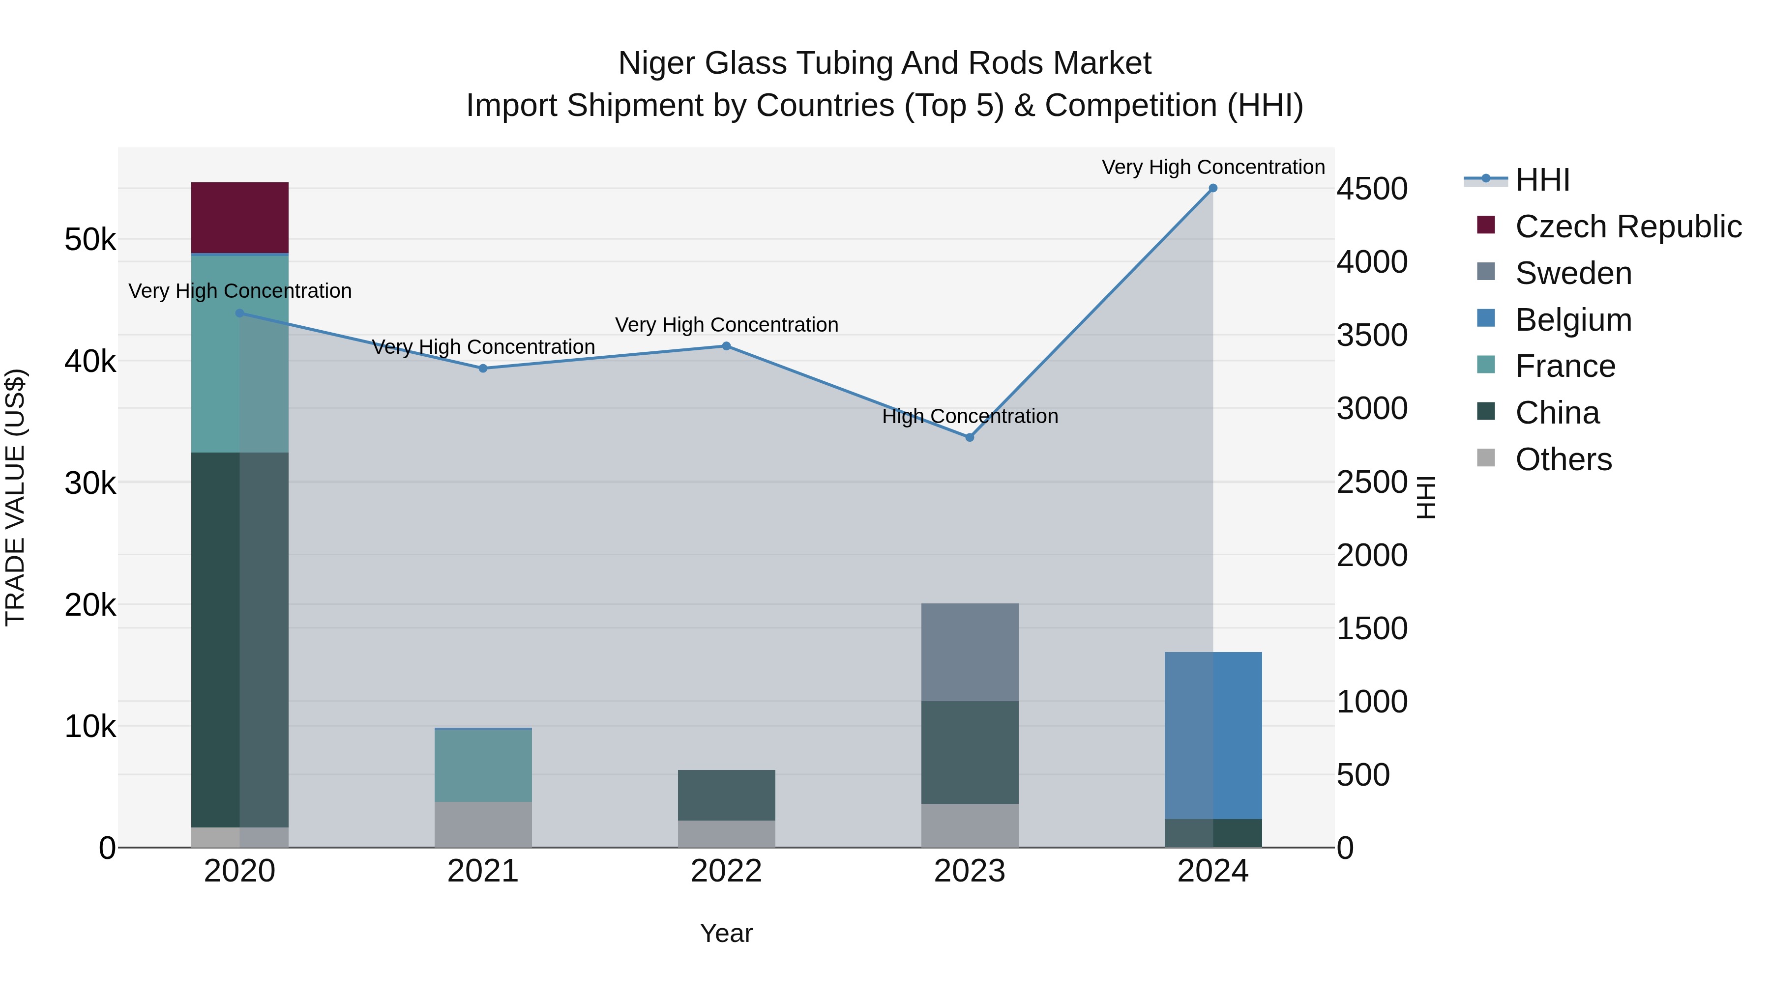Select China segment in 2020 bar
The image size is (1770, 995).
tap(240, 640)
